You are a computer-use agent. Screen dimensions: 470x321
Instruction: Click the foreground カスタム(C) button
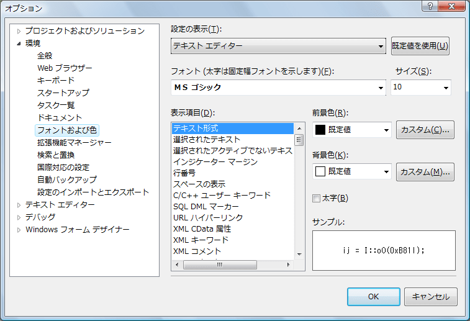point(425,130)
